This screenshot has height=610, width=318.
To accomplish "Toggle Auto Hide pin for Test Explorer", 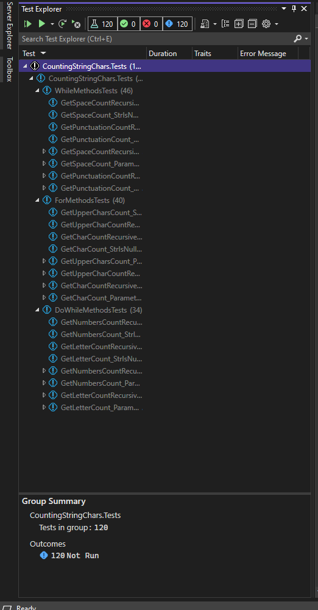I will (294, 9).
